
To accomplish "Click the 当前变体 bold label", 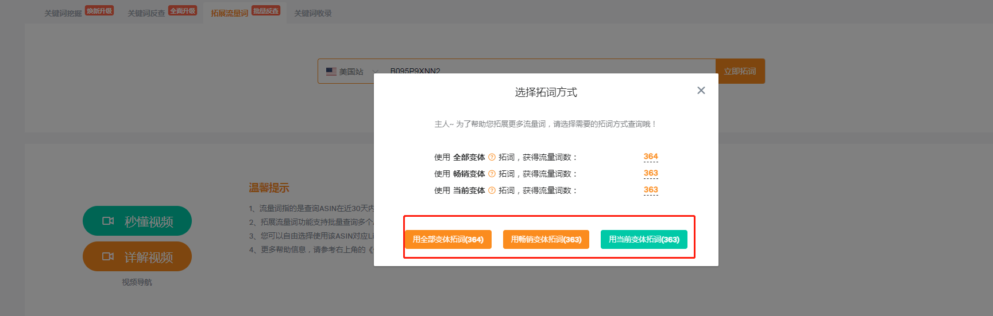I will [469, 190].
